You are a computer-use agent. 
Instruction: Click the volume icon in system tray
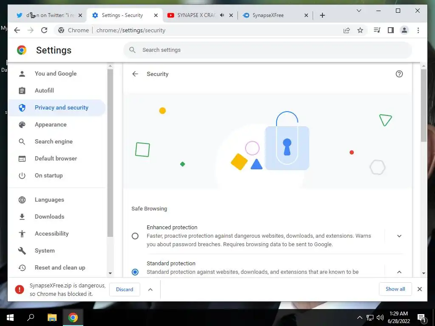click(x=380, y=318)
